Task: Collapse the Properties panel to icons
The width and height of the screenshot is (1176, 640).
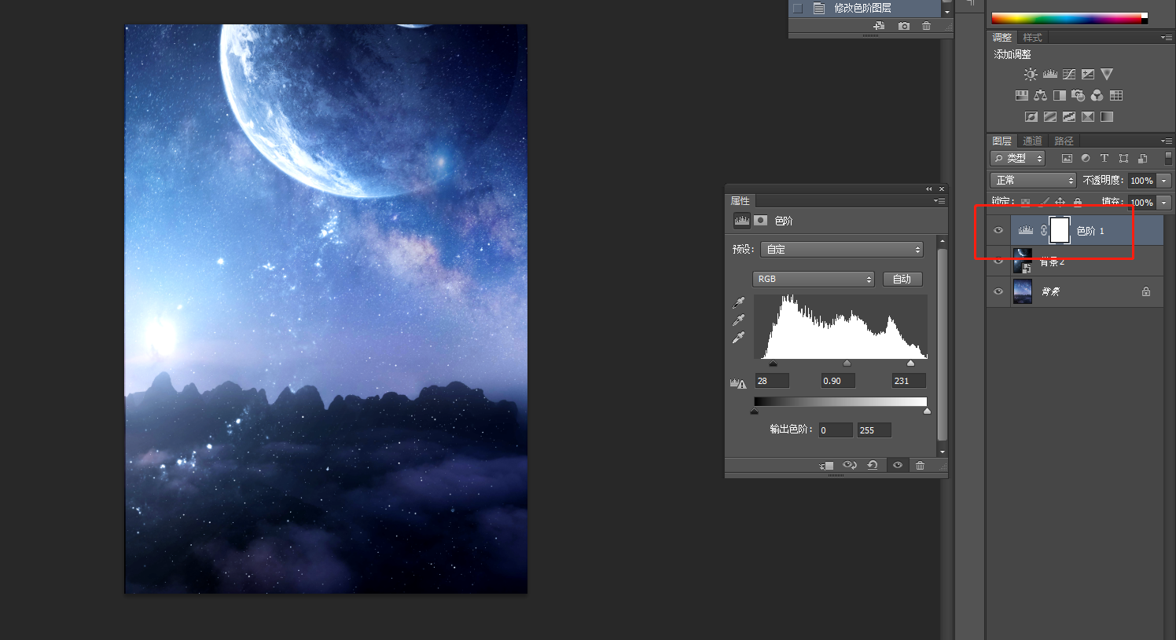Action: (928, 189)
